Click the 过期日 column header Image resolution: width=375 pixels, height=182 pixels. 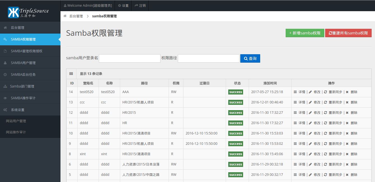[204, 83]
